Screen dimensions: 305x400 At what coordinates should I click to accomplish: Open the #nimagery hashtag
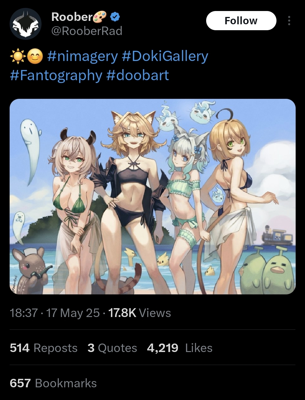82,56
